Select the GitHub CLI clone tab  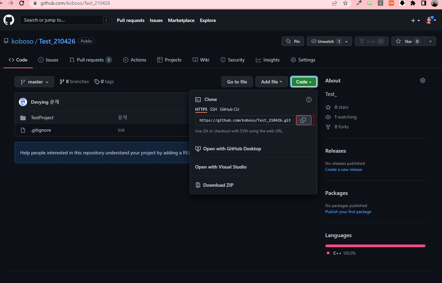pos(229,109)
